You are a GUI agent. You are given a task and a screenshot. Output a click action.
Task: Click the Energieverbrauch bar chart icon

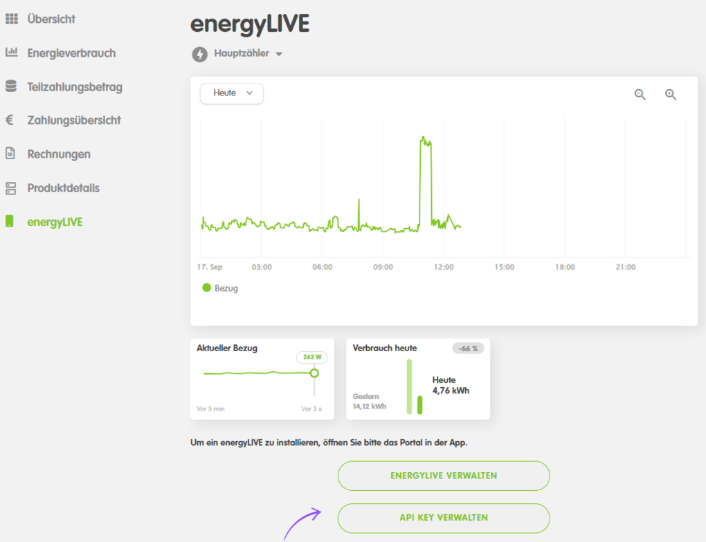(x=11, y=53)
